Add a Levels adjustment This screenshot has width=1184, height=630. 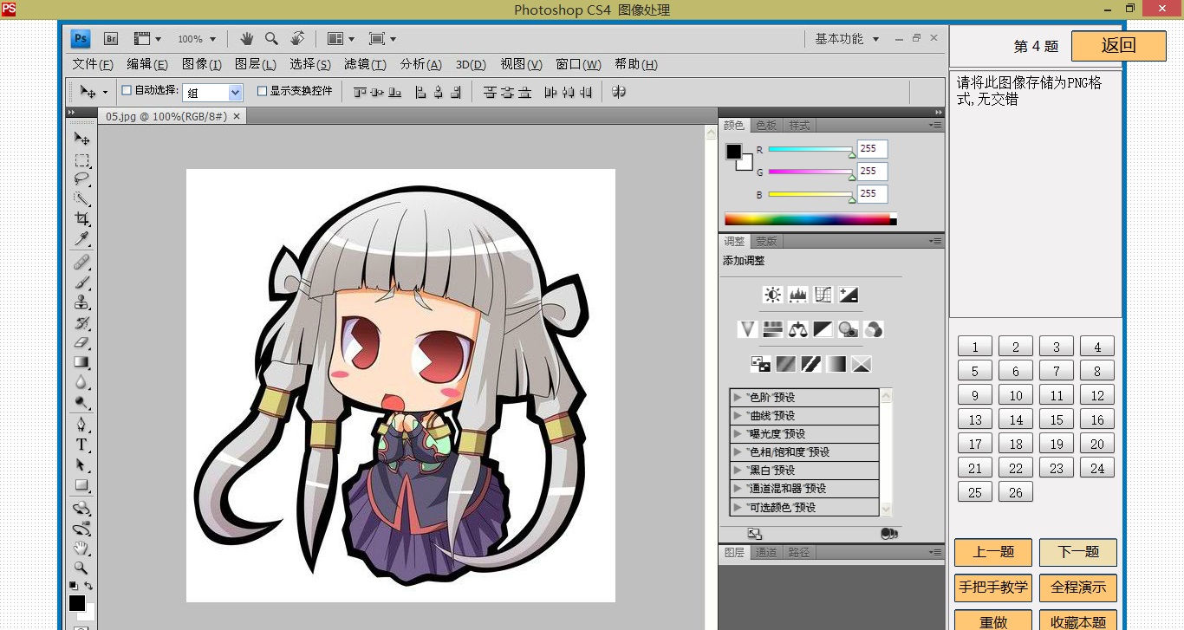[797, 295]
